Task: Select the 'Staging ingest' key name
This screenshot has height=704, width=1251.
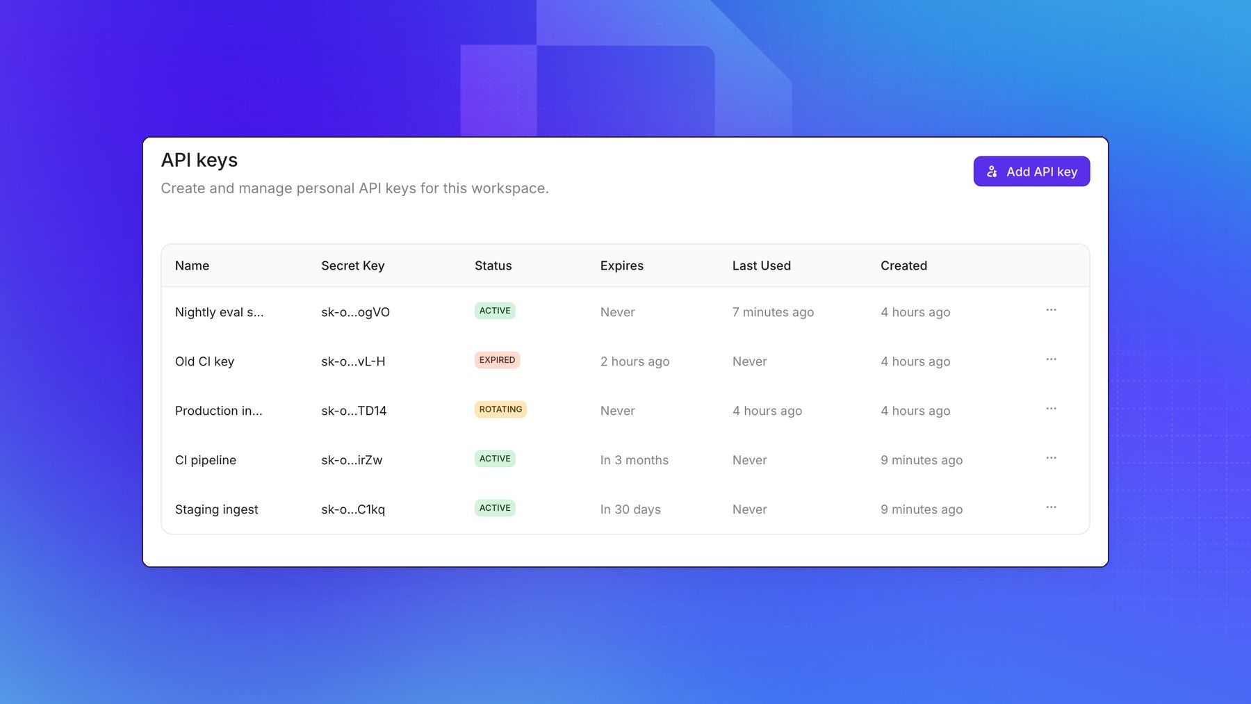Action: pos(216,509)
